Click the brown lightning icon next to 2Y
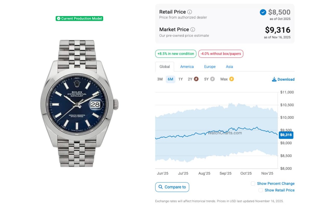The height and width of the screenshot is (206, 312). (196, 79)
